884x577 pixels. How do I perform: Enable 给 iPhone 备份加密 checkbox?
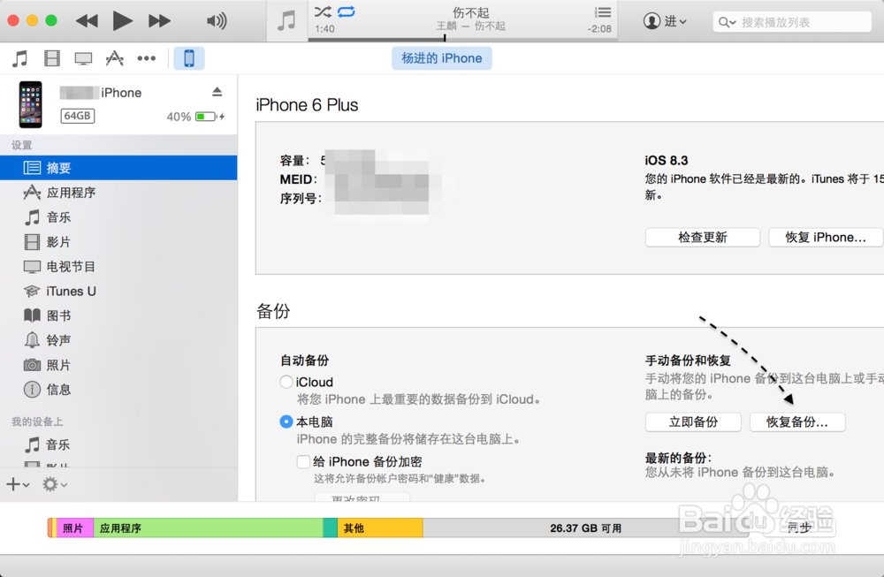click(303, 462)
